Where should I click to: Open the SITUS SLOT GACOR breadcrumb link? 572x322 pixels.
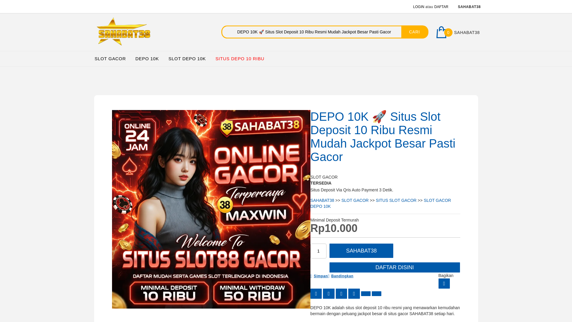(396, 200)
